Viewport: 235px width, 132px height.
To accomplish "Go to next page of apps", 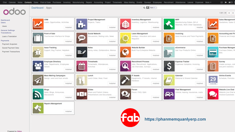I will [233, 13].
